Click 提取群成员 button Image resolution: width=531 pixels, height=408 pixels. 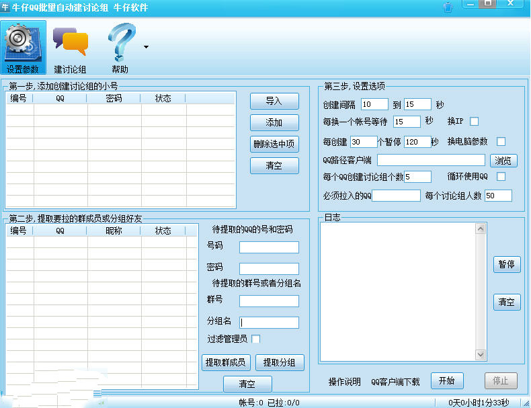(x=226, y=362)
